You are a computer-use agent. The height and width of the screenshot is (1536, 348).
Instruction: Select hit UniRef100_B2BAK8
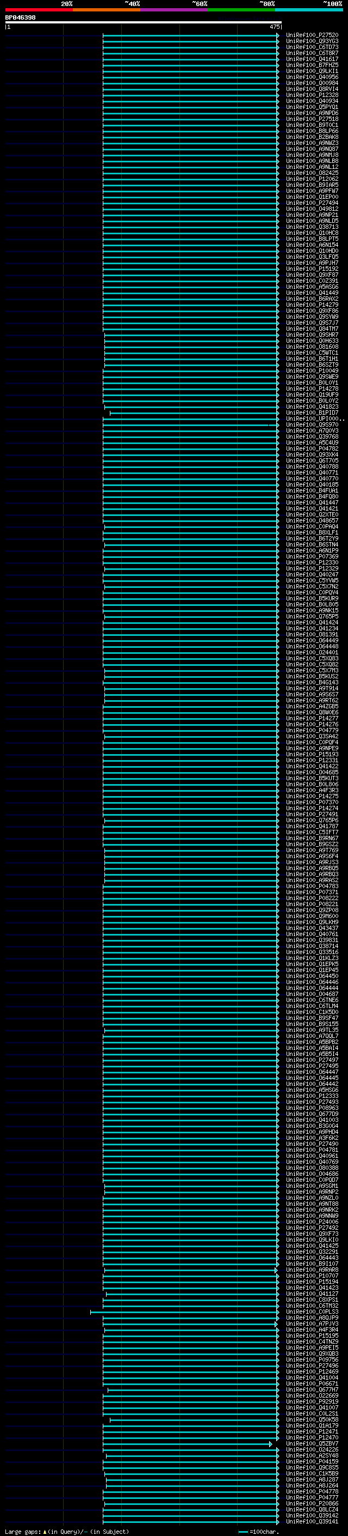click(312, 137)
